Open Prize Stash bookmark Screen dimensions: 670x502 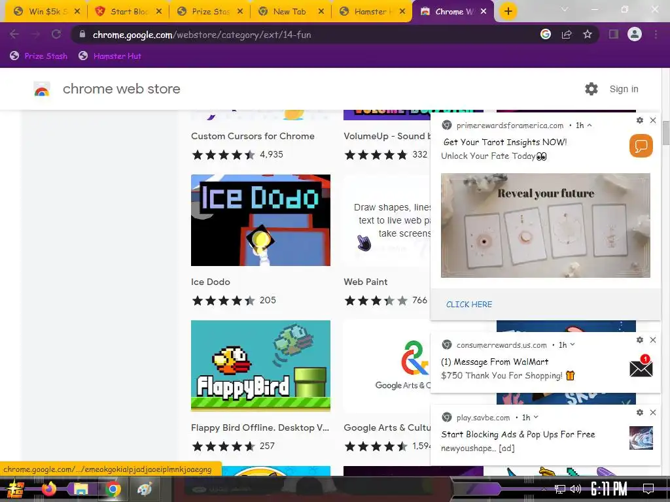pos(39,56)
